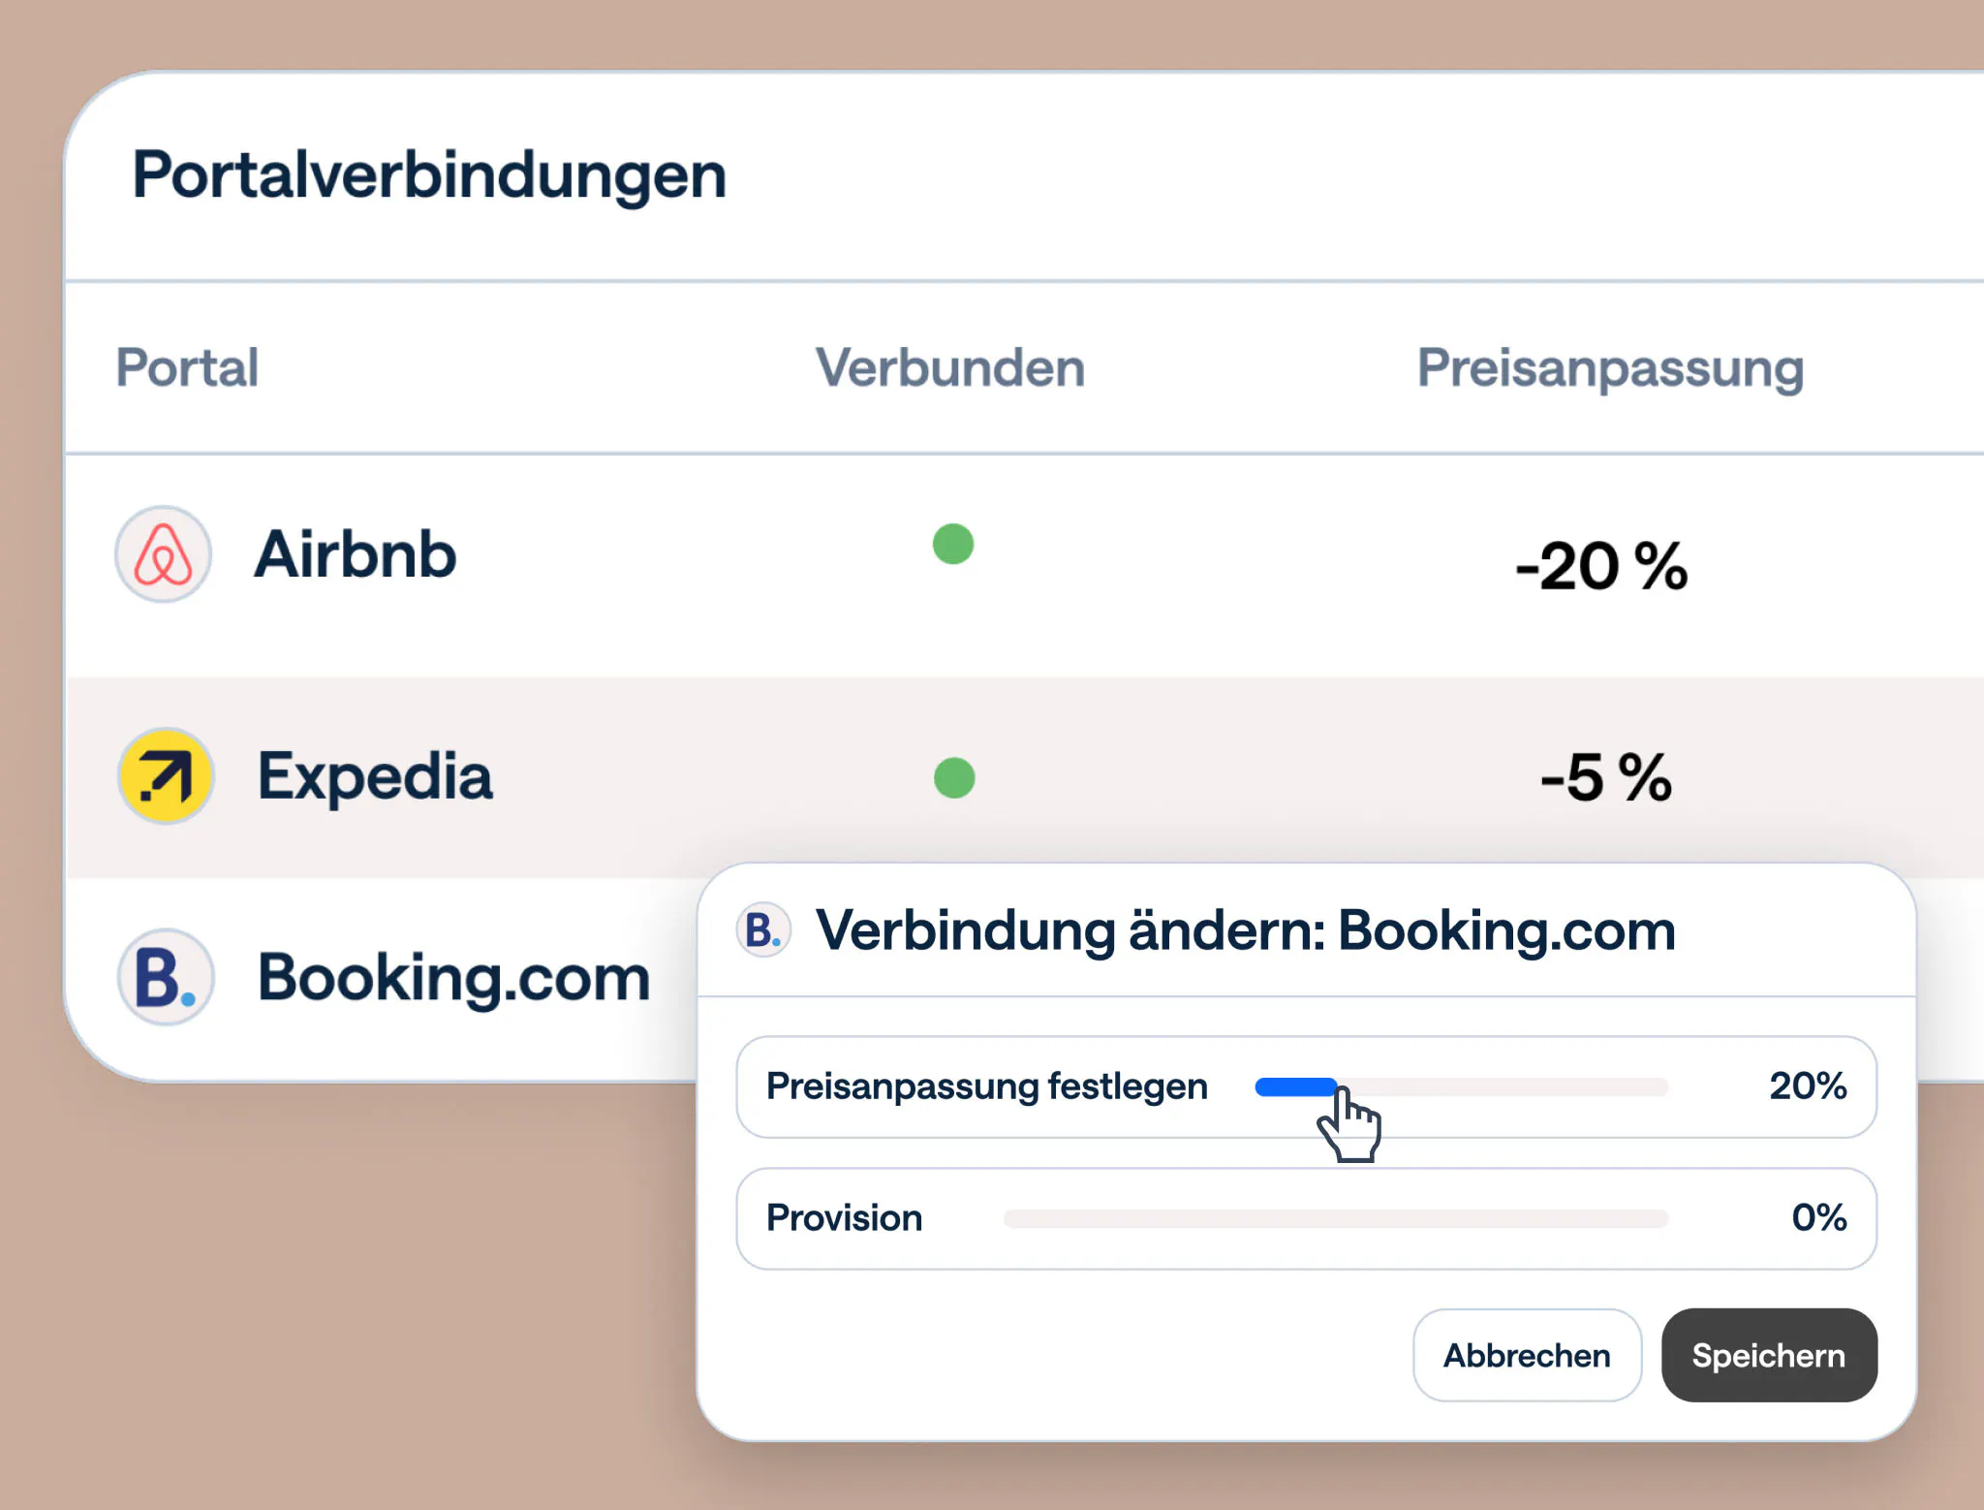Select the Portalverbindungen title
The image size is (1984, 1510).
(x=429, y=174)
